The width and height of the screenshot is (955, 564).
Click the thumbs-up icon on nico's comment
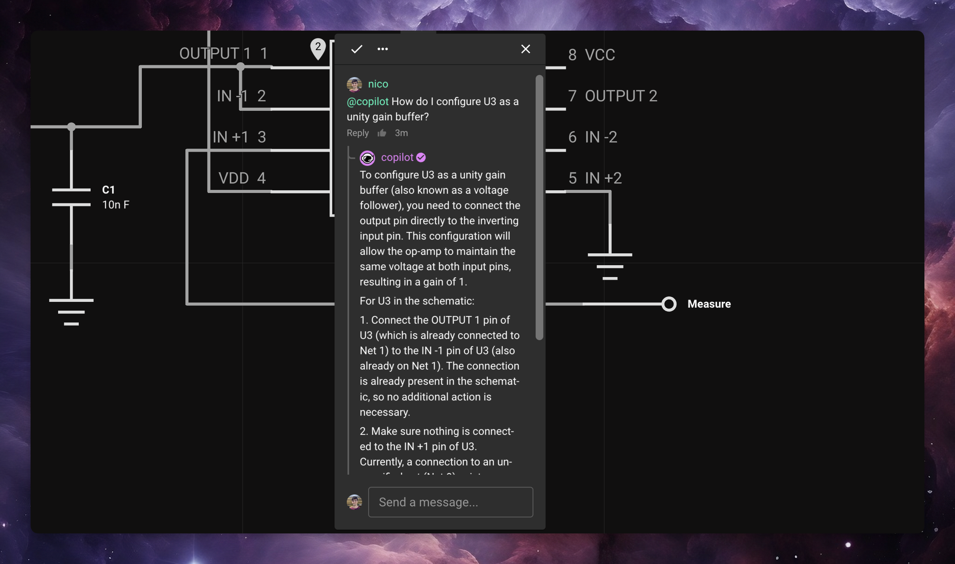point(382,133)
